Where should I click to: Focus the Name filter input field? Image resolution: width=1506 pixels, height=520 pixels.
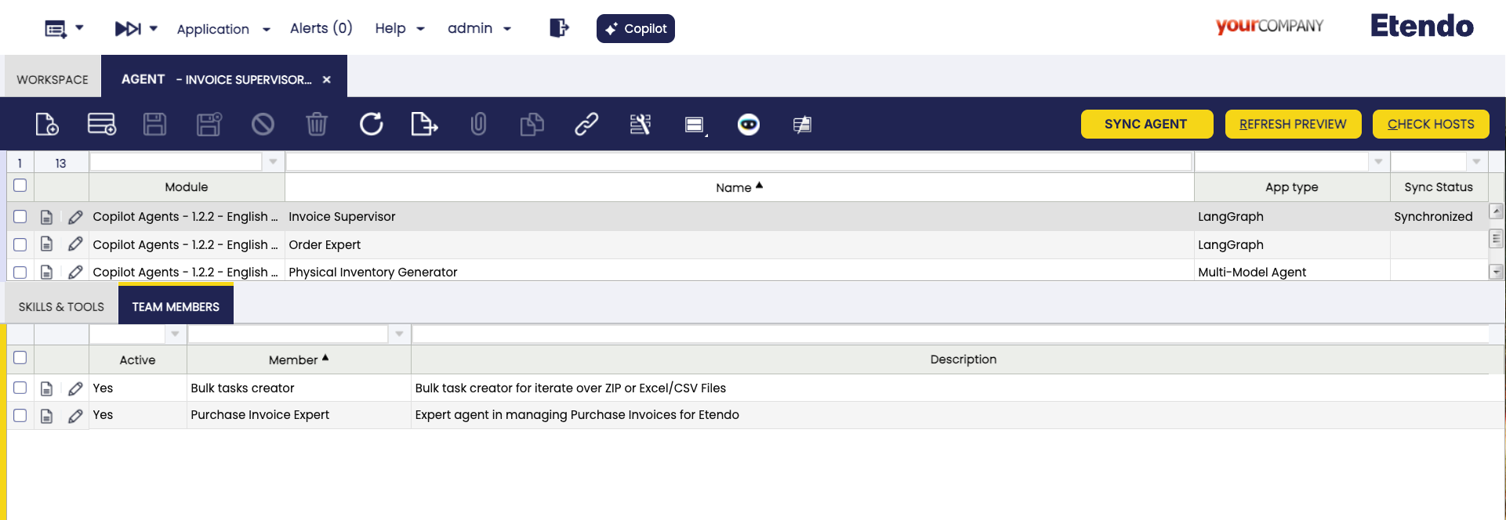point(738,162)
